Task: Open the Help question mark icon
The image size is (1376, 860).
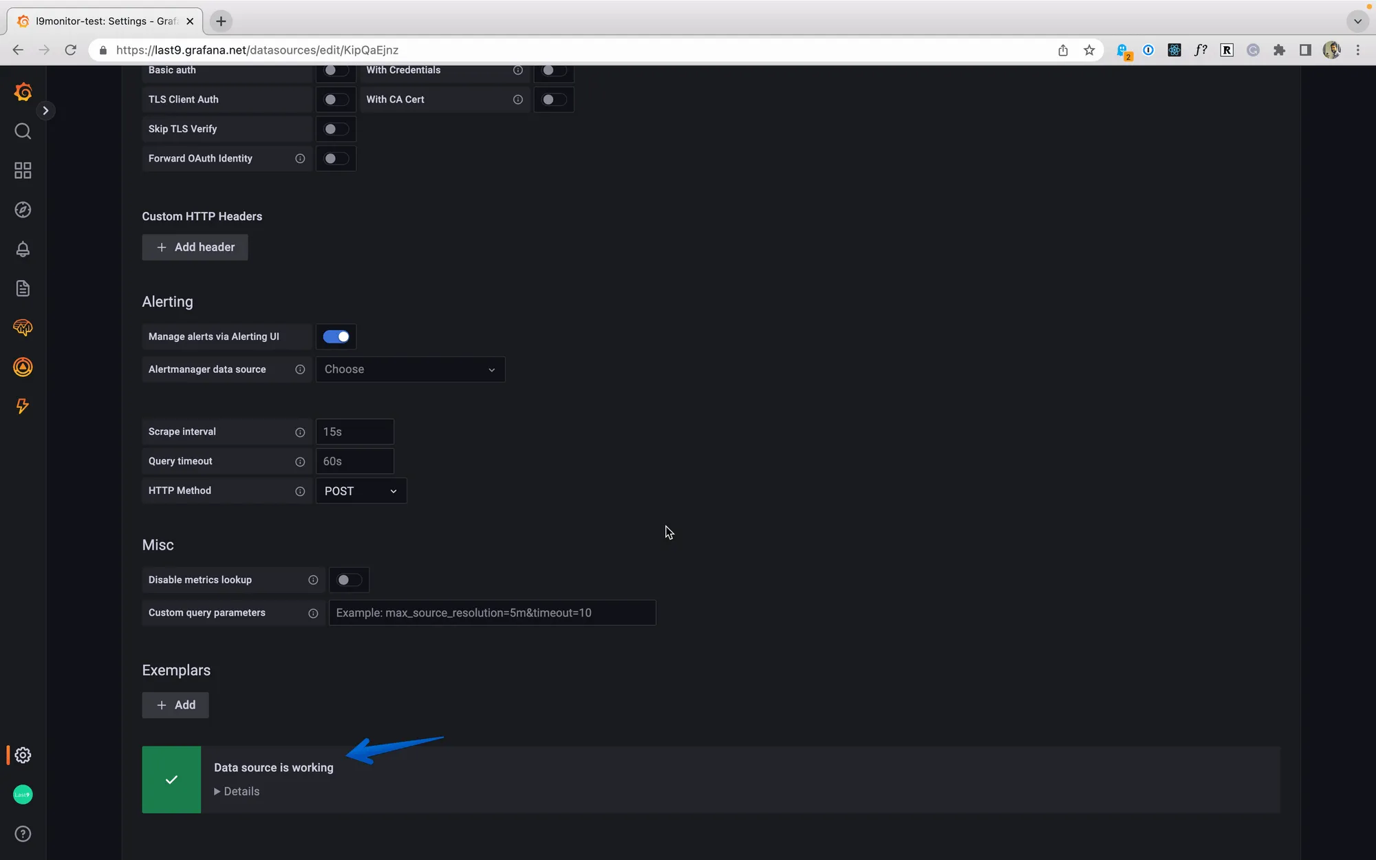Action: [x=23, y=834]
